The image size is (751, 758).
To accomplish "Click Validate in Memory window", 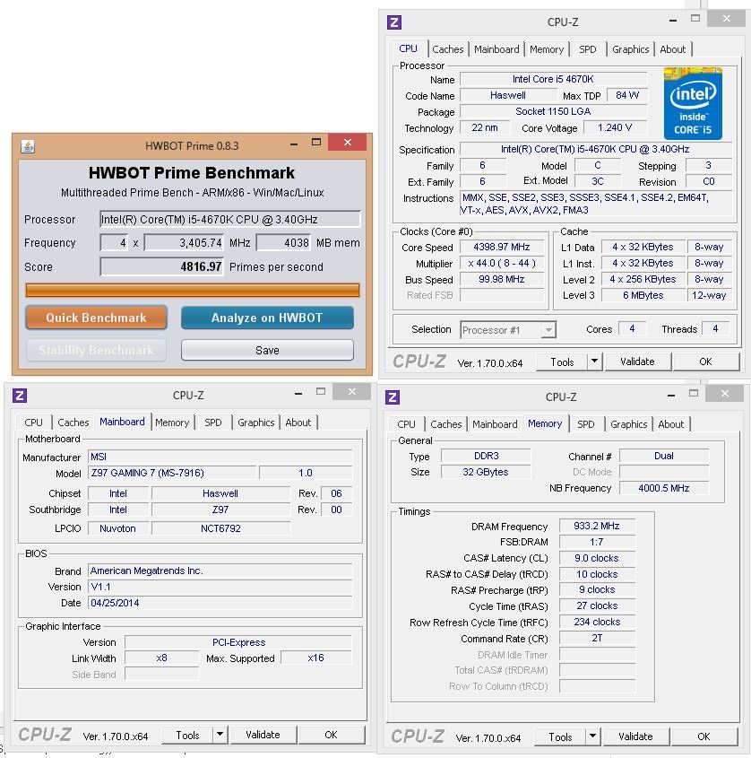I will point(635,736).
